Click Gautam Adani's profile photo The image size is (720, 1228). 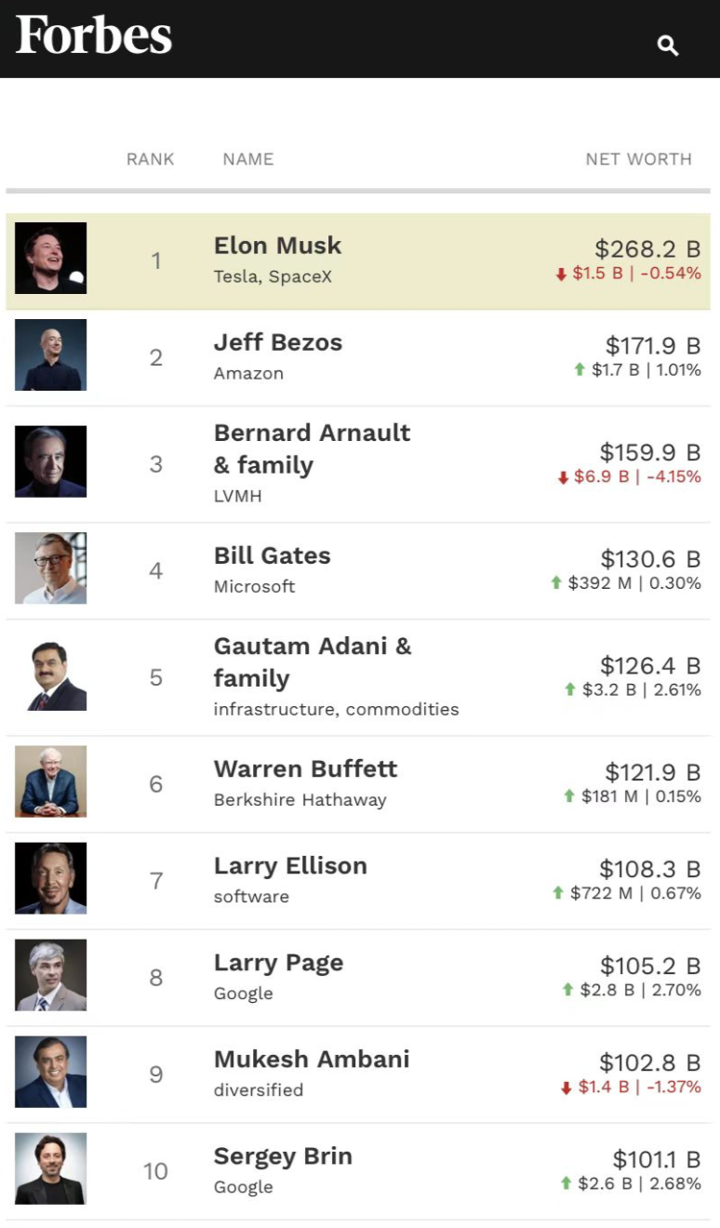click(51, 675)
